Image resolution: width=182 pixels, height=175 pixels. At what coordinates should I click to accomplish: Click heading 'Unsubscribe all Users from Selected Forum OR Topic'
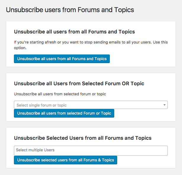click(x=79, y=84)
